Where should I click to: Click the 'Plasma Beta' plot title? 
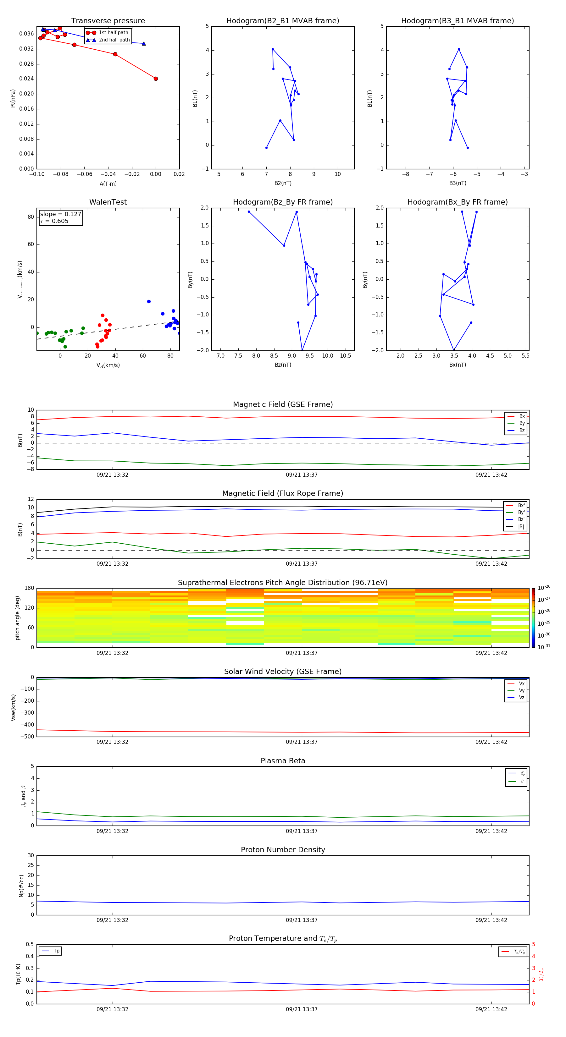pyautogui.click(x=283, y=761)
